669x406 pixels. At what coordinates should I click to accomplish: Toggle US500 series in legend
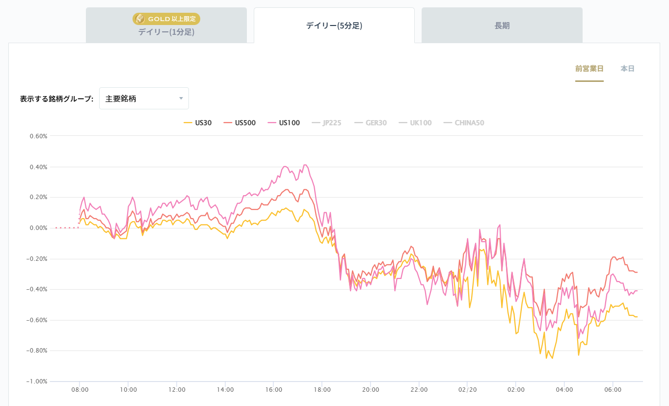pyautogui.click(x=240, y=123)
